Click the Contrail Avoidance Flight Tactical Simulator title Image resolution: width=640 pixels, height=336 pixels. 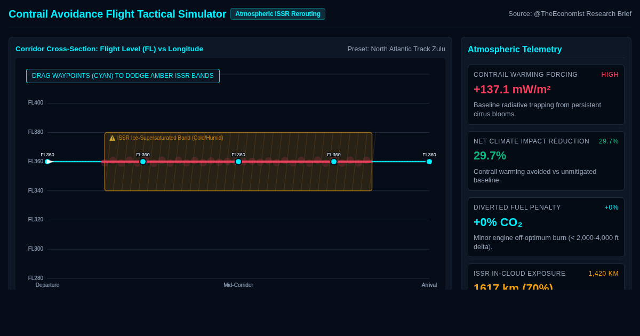point(117,14)
